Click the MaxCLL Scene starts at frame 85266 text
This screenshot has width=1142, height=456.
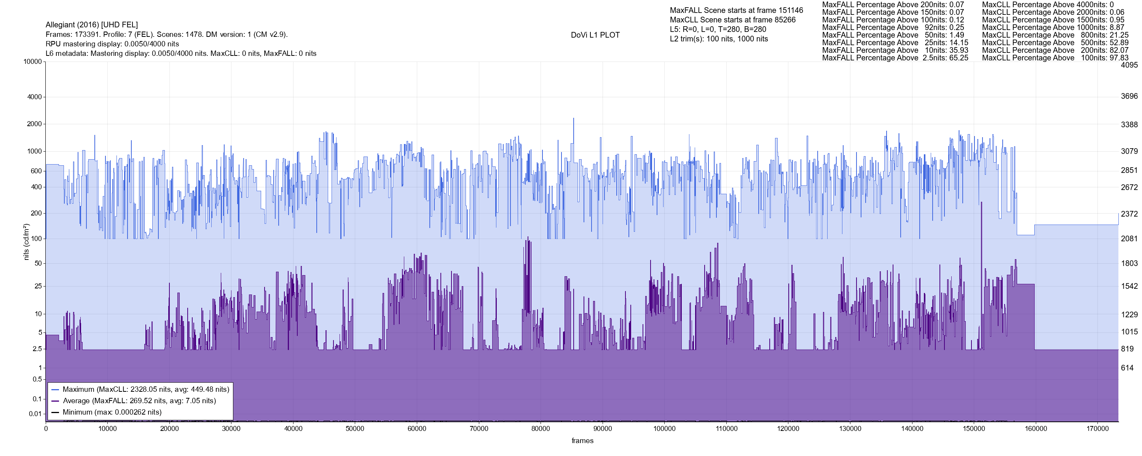click(732, 20)
